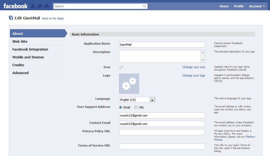Click the Terms of Service URL label
270x156 pixels.
(x=94, y=145)
